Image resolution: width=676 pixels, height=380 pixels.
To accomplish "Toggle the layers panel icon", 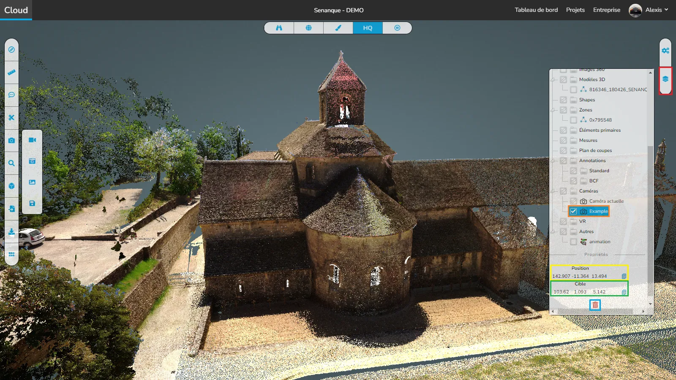I will point(665,79).
